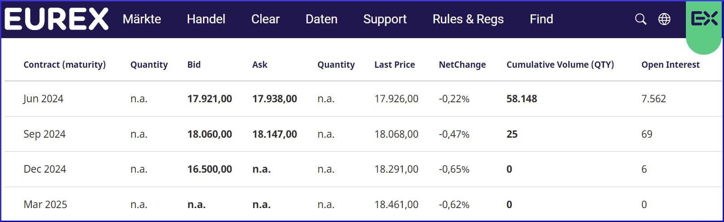Select the Jun 2024 contract row
This screenshot has height=222, width=724.
click(43, 99)
